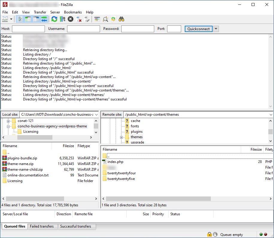
Task: Open the Edit menu
Action: (x=15, y=12)
